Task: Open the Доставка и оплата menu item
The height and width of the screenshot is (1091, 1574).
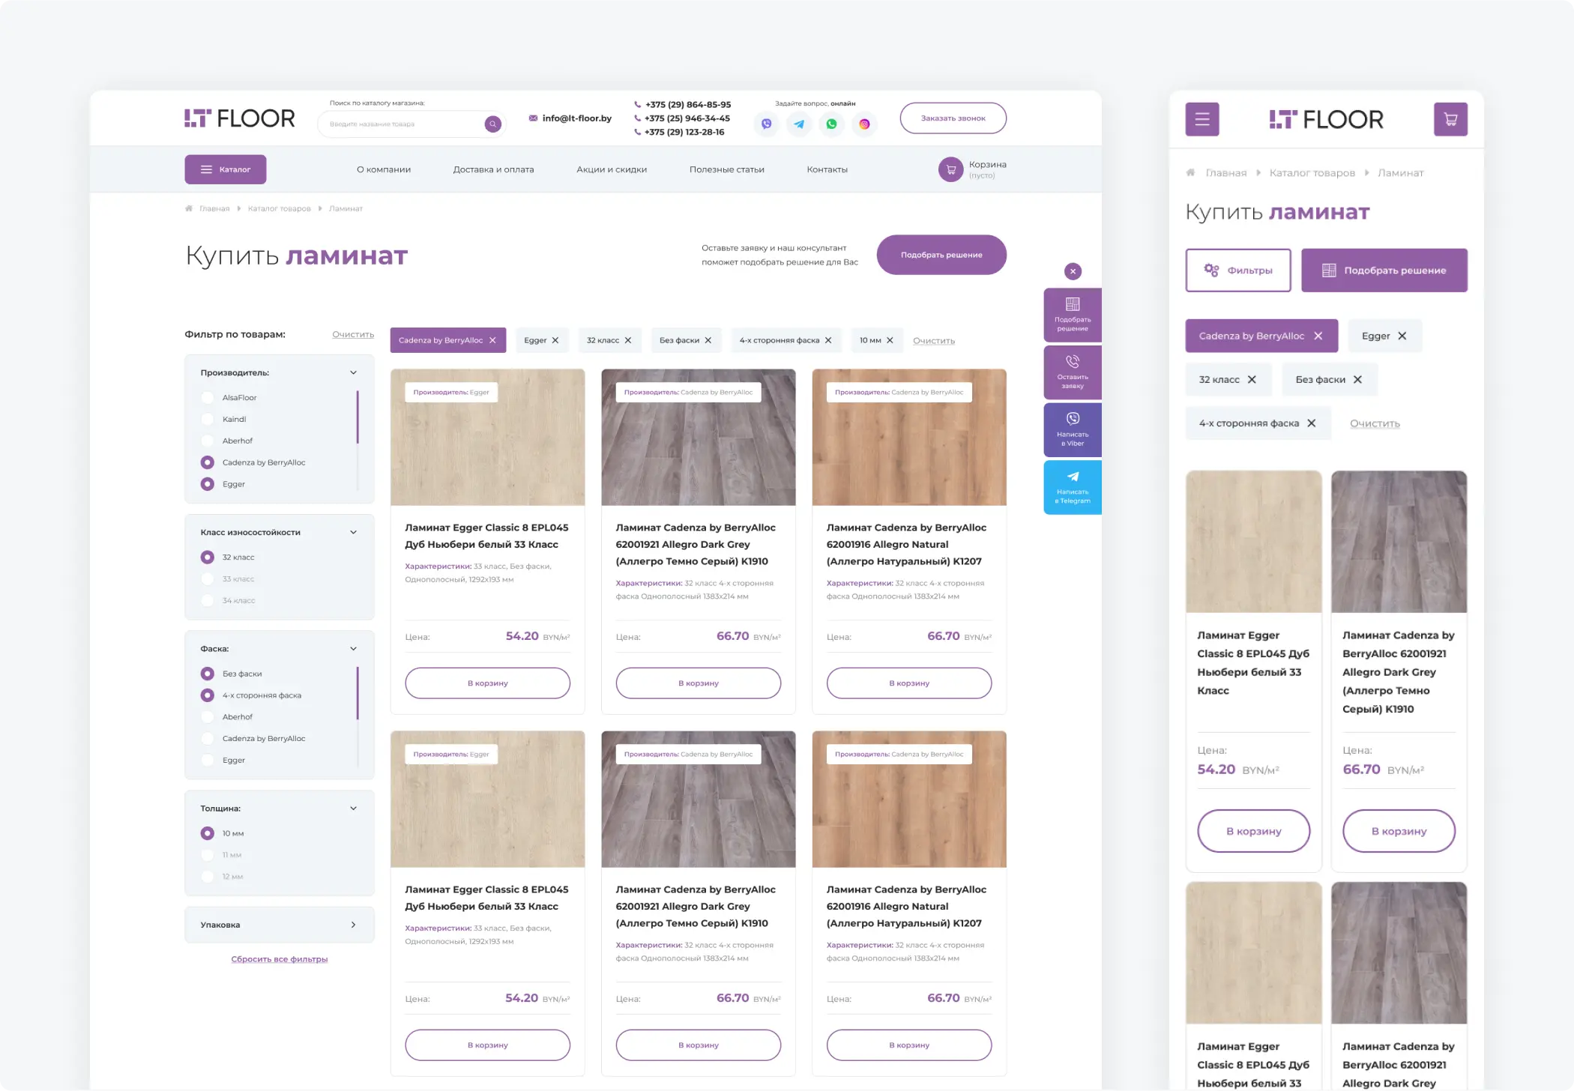Action: (493, 169)
